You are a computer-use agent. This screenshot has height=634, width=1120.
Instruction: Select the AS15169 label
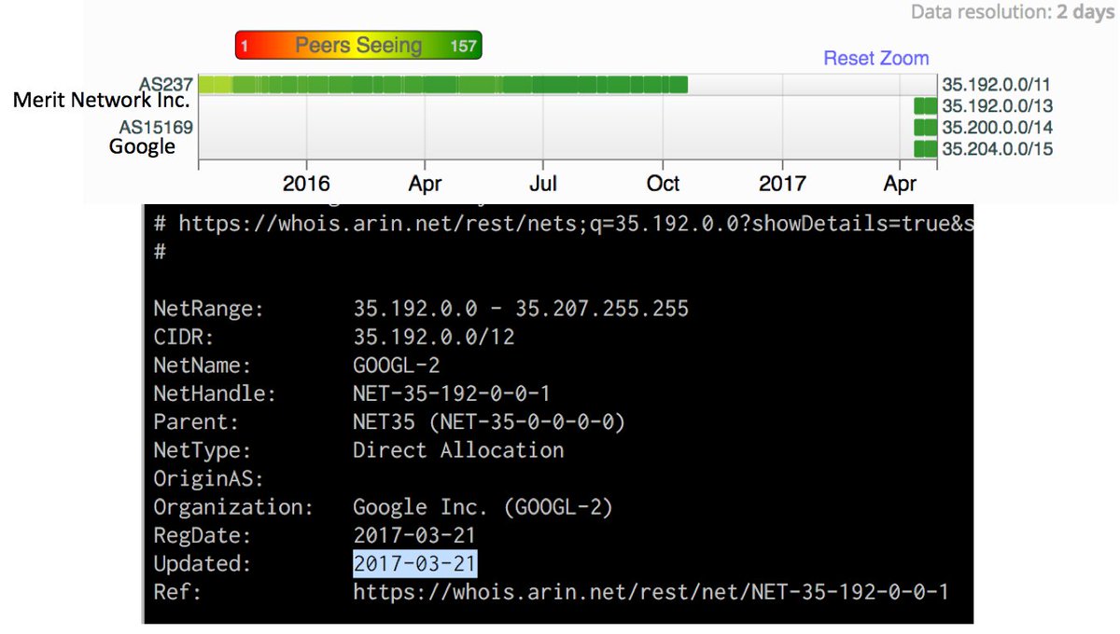(156, 127)
